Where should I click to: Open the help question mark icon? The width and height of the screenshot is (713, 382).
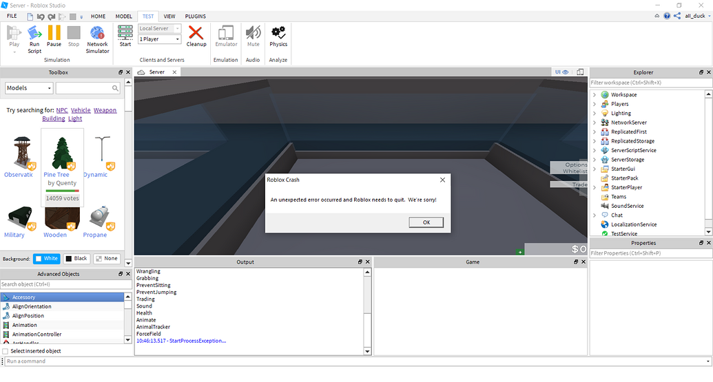tap(667, 16)
